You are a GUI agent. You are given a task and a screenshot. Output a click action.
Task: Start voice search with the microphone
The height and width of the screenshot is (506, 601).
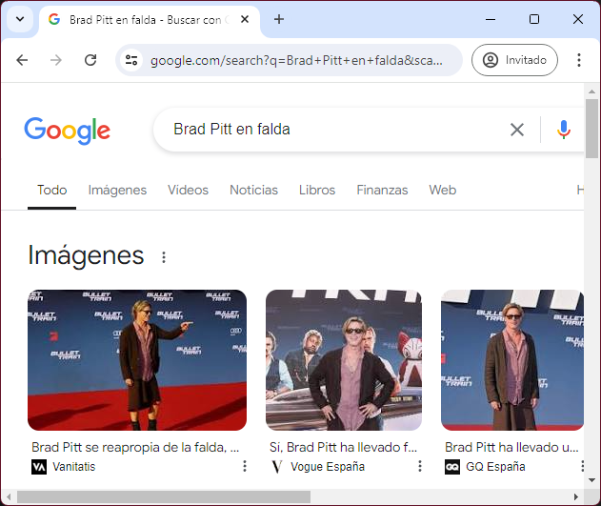[x=564, y=130]
